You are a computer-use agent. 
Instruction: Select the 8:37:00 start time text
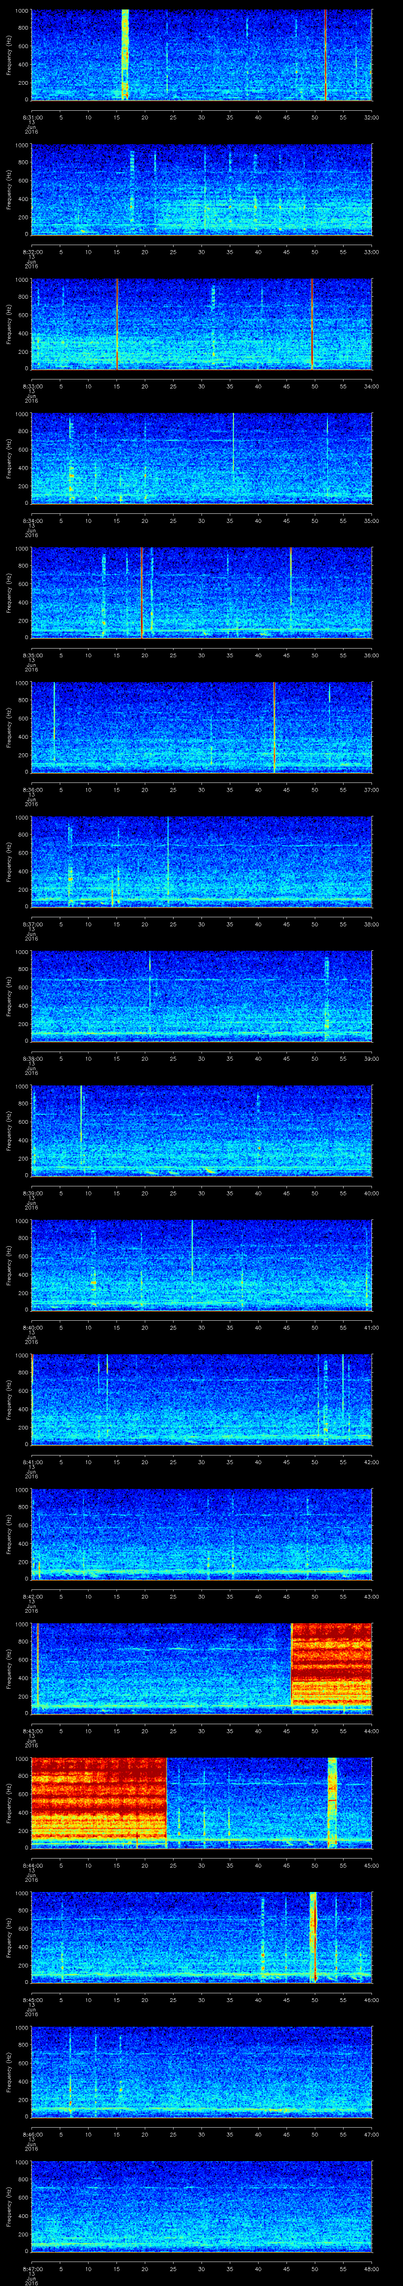32,924
